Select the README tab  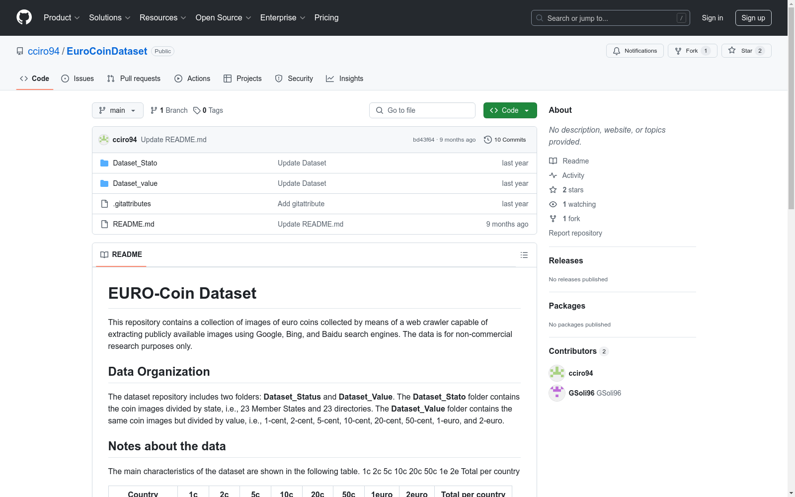121,254
